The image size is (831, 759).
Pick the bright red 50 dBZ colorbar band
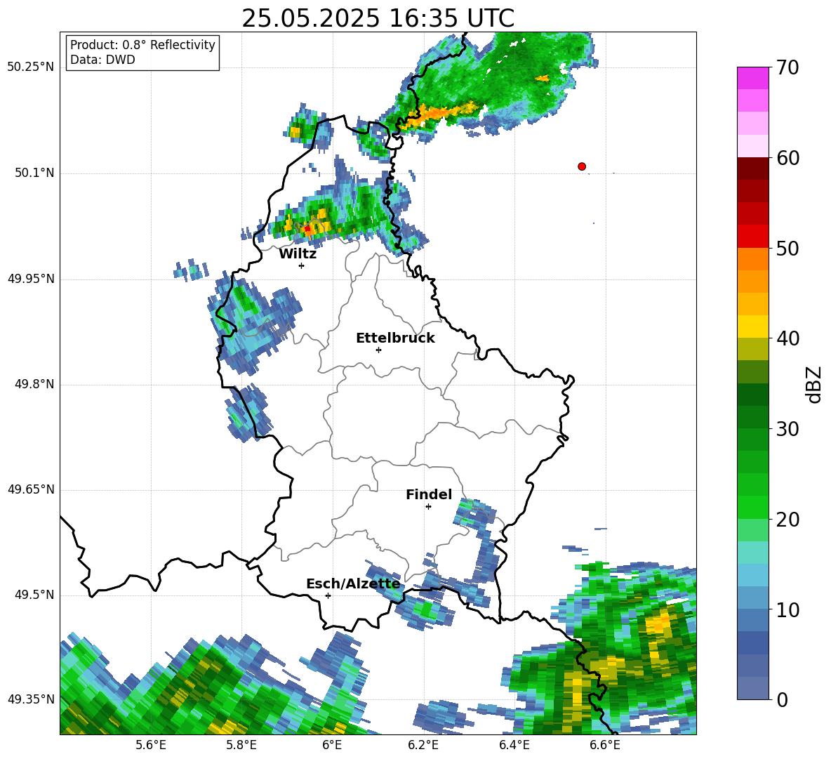752,237
